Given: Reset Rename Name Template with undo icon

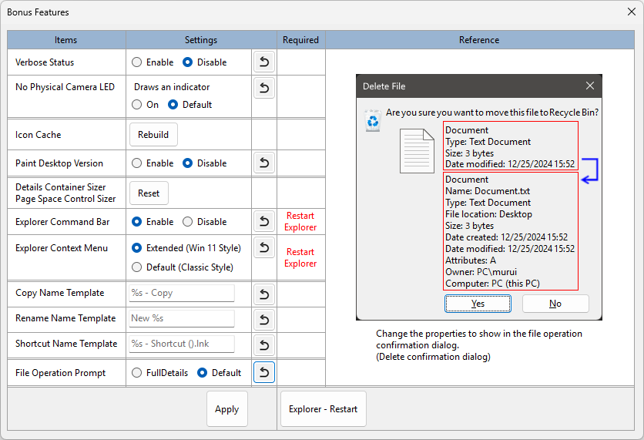Looking at the screenshot, I should (264, 320).
